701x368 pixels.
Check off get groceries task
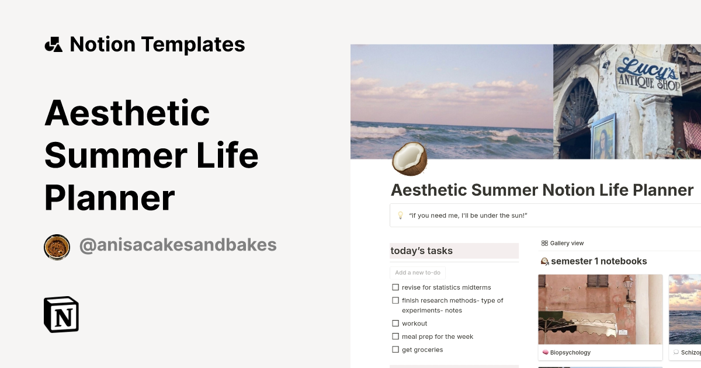(395, 350)
